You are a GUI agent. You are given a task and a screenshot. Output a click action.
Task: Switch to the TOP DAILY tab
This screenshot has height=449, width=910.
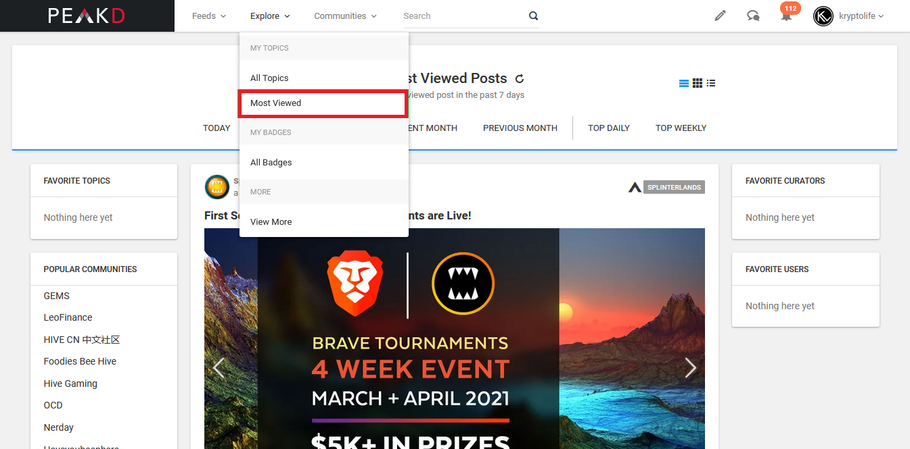609,128
